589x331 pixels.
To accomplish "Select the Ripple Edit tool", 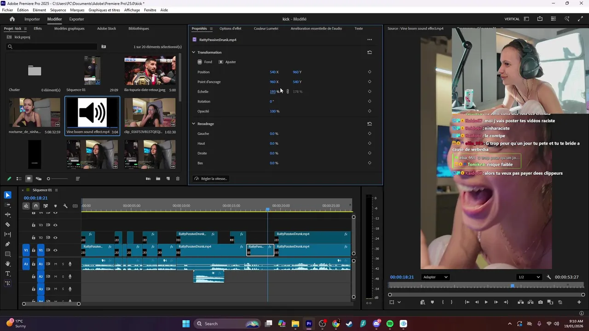I will pos(8,215).
